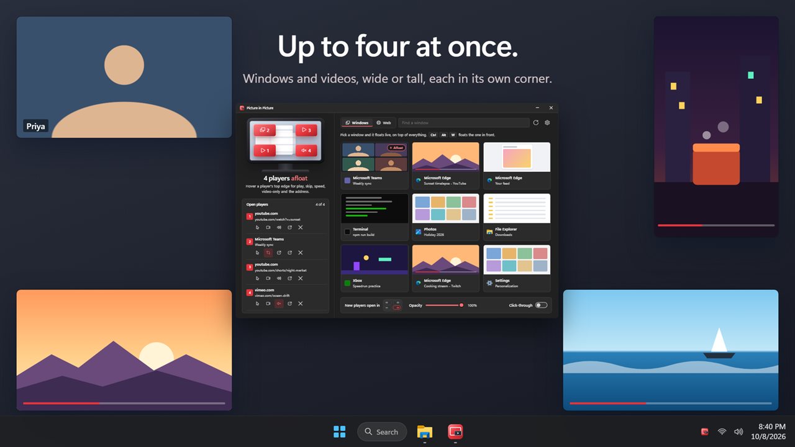The width and height of the screenshot is (795, 447).
Task: Click the Picture in Picture tray icon
Action: (x=705, y=431)
